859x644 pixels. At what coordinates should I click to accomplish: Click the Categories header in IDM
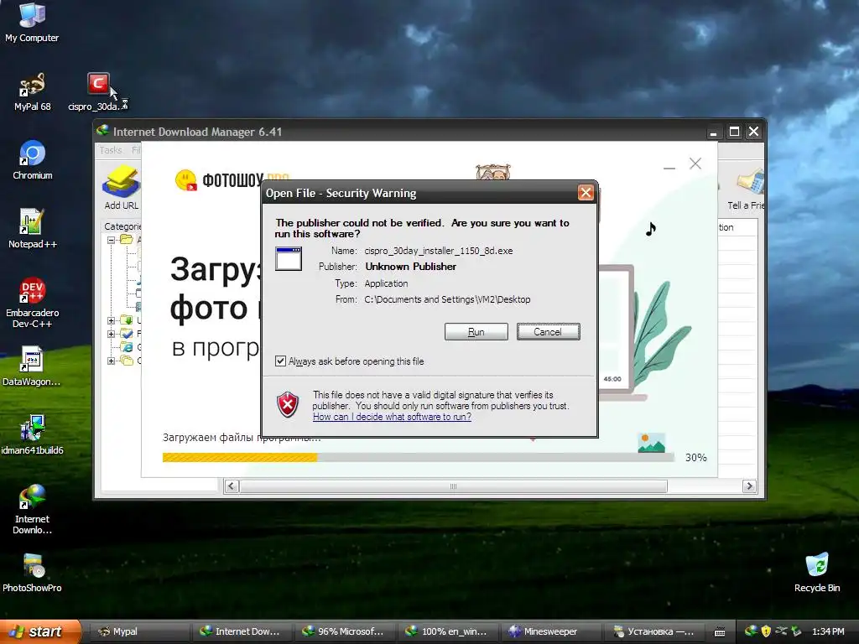(x=122, y=226)
